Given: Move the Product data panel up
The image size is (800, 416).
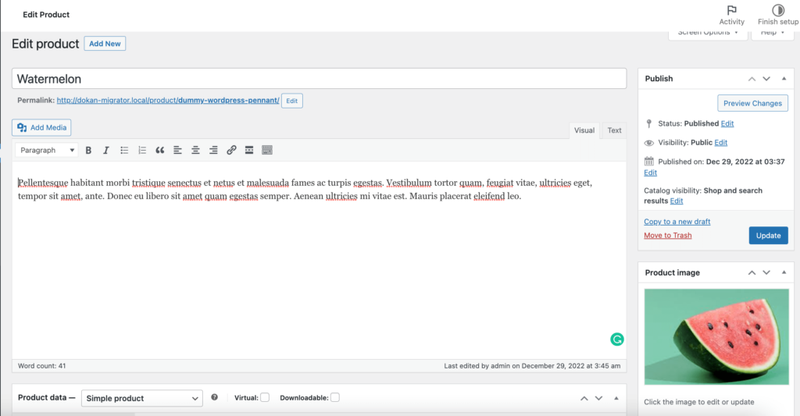Looking at the screenshot, I should 584,398.
